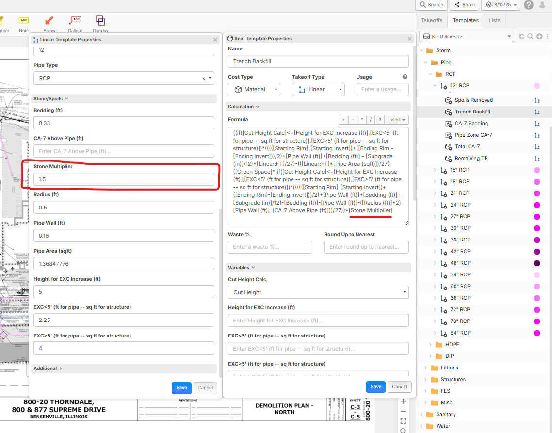552x433 pixels.
Task: Save the Item Template Properties
Action: coord(375,387)
